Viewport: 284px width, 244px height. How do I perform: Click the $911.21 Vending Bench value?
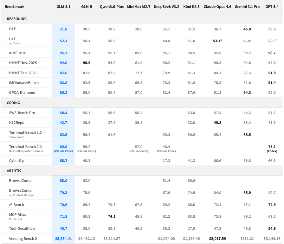click(x=247, y=239)
